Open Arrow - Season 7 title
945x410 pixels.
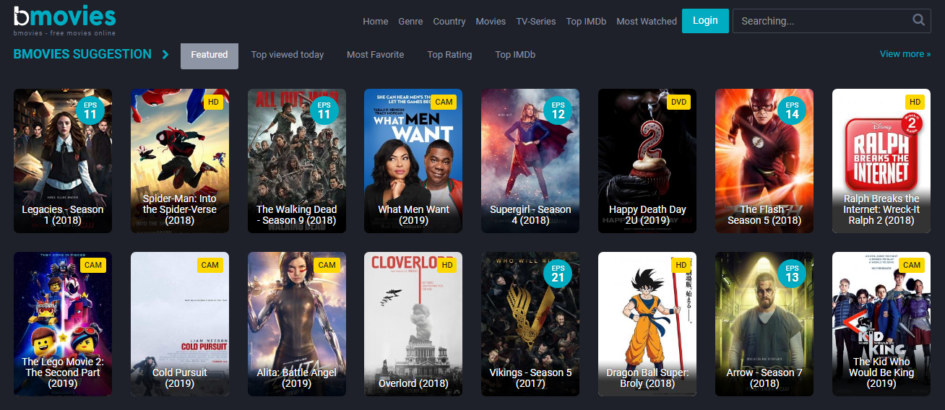tap(765, 378)
